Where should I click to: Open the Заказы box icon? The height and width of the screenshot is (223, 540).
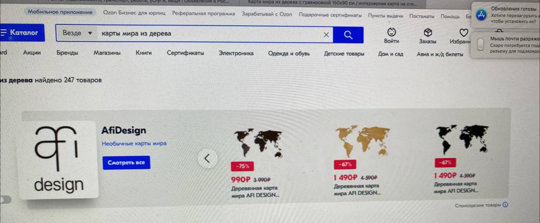tap(428, 32)
